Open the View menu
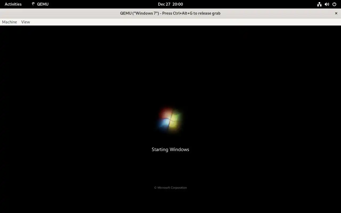The image size is (341, 213). tap(26, 22)
